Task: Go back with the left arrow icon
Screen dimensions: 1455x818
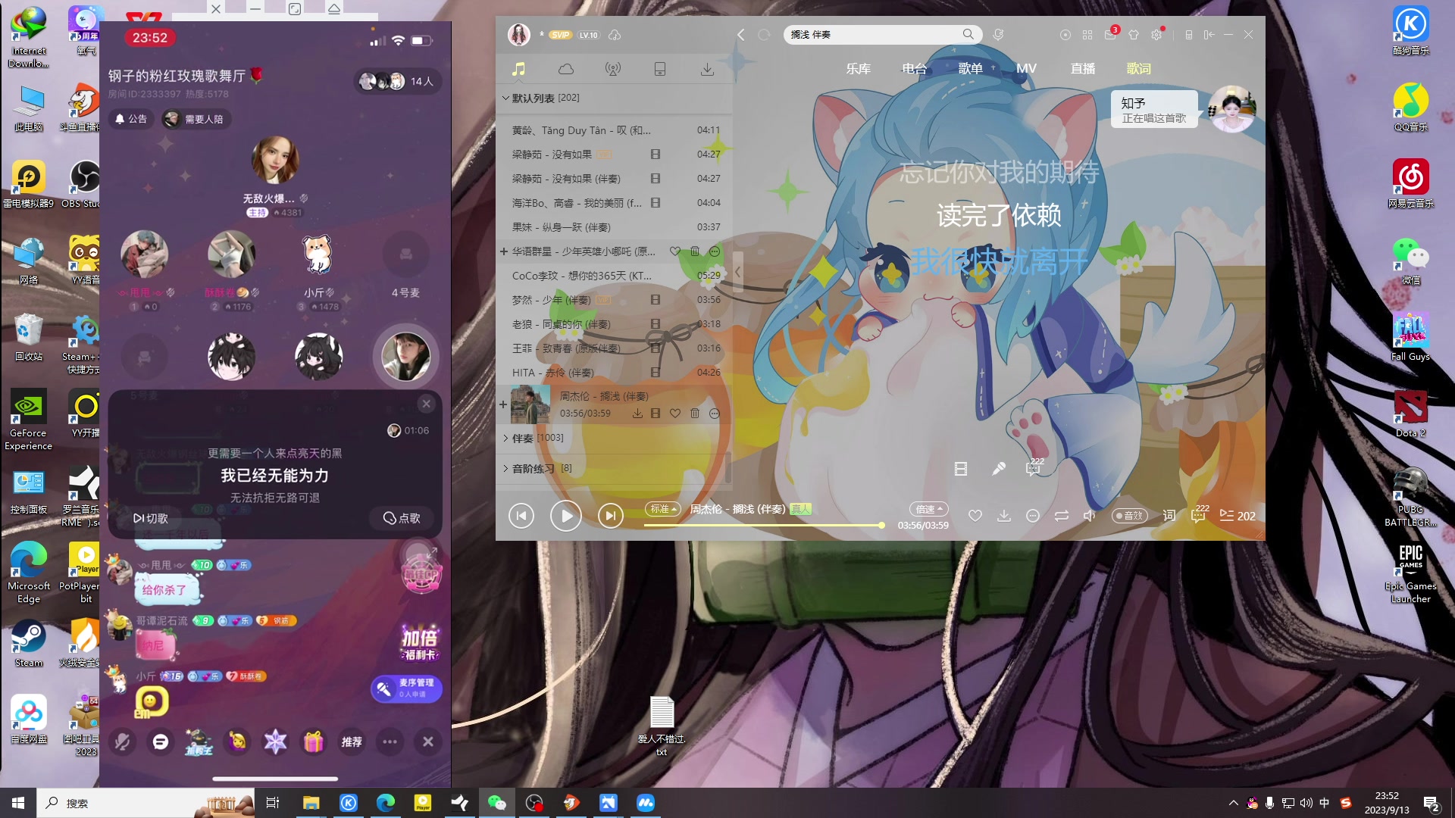Action: [741, 34]
